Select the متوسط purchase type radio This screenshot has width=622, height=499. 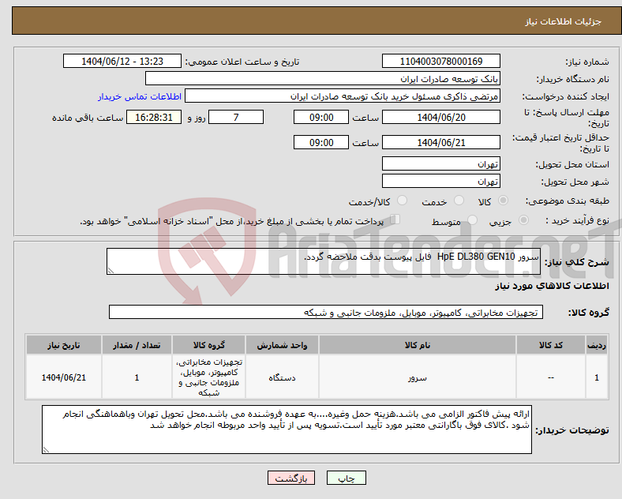pyautogui.click(x=472, y=220)
